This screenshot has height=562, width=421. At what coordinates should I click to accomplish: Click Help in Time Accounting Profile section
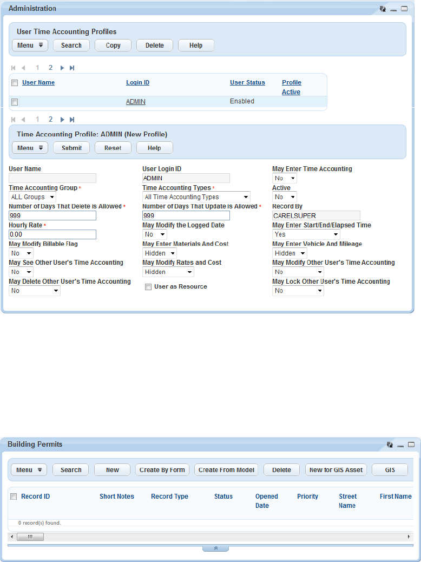pyautogui.click(x=155, y=148)
